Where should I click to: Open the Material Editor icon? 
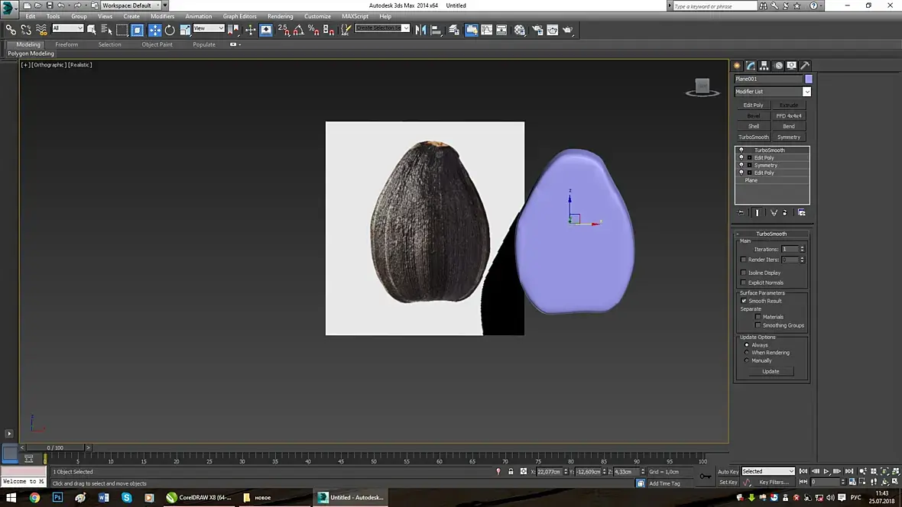tap(520, 31)
